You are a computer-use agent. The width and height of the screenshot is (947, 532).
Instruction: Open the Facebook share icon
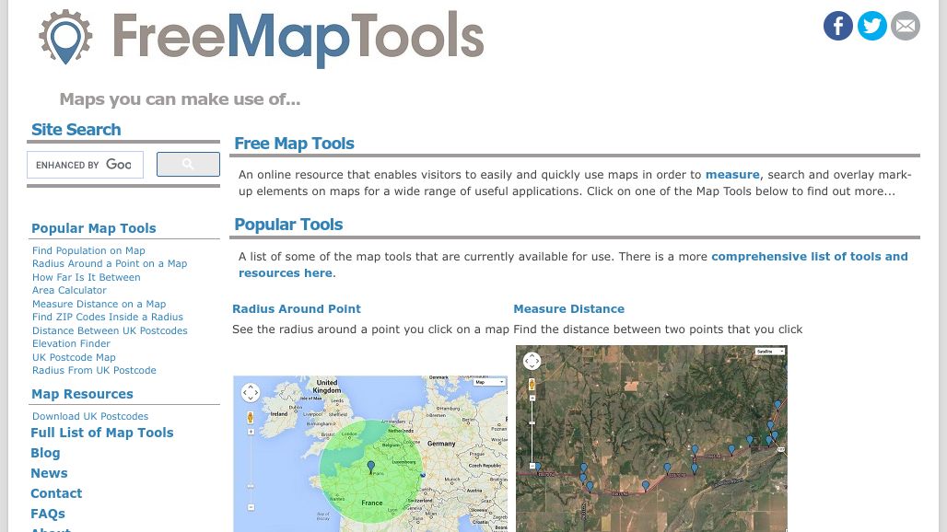click(x=837, y=26)
